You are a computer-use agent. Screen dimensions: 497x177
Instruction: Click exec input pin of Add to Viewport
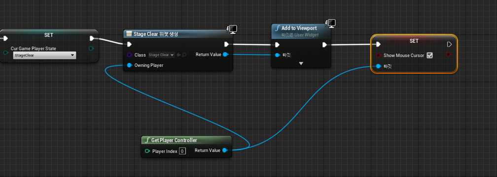click(277, 45)
